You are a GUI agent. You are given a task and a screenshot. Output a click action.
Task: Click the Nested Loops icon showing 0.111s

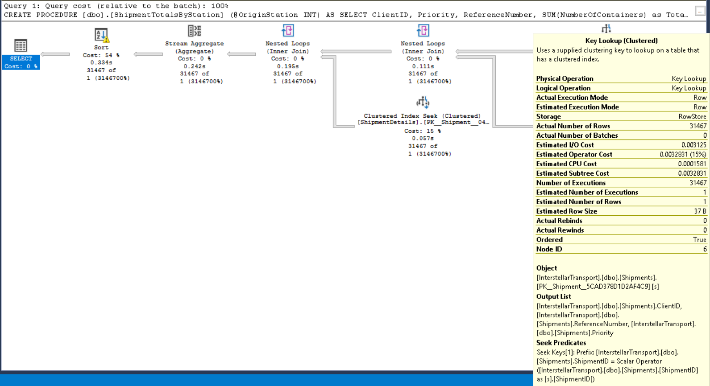coord(423,31)
